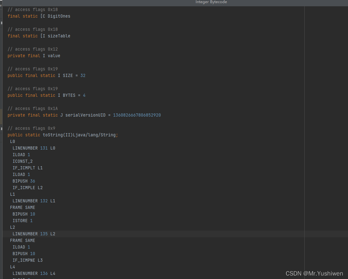Click the IF_ICMPNE L3 instruction
This screenshot has width=348, height=279.
[28, 260]
